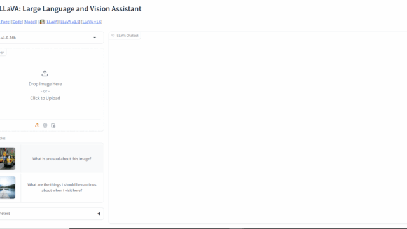Select the lake pier example thumbnail
Viewport: 407px width, 229px height.
point(8,188)
